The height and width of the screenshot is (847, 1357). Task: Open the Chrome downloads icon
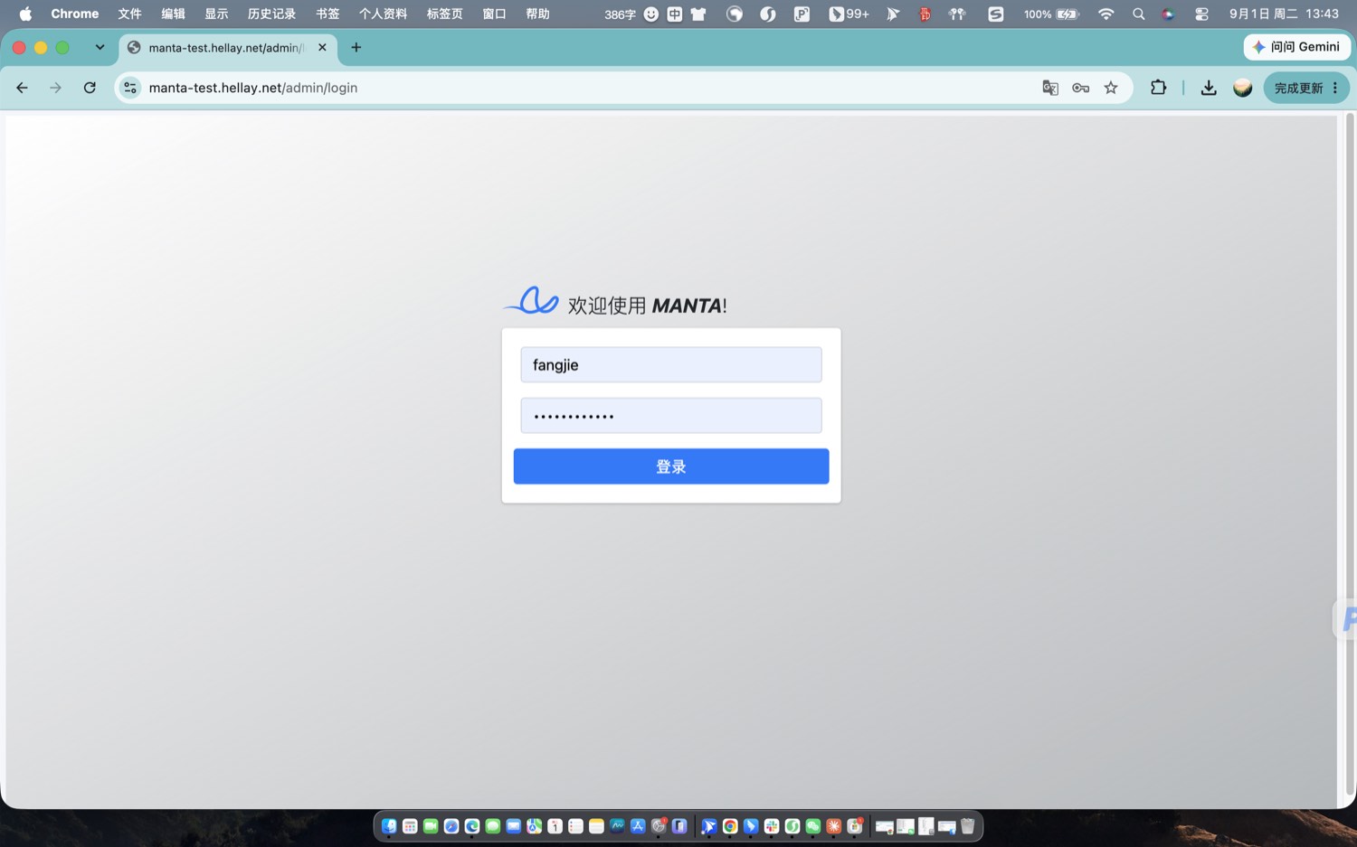point(1209,88)
